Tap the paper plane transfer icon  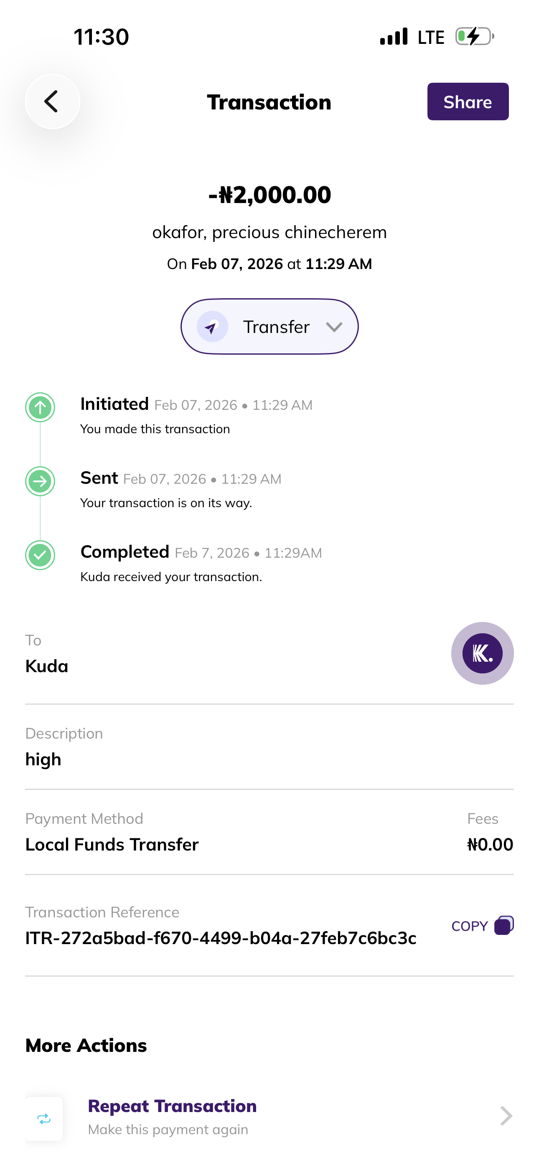click(x=212, y=326)
